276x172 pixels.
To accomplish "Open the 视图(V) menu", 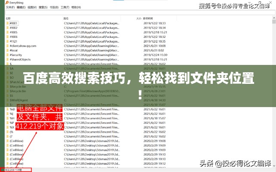I will pyautogui.click(x=32, y=7).
